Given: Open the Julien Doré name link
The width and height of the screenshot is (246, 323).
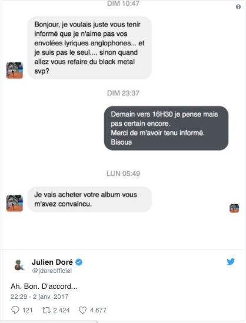Looking at the screenshot, I should pos(52,262).
